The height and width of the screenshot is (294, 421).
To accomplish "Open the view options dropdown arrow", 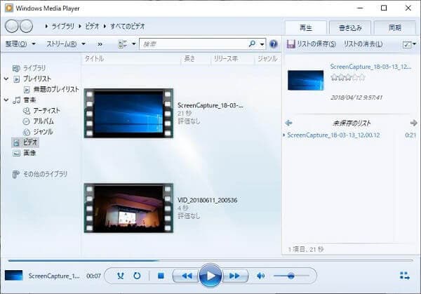I will click(x=134, y=44).
